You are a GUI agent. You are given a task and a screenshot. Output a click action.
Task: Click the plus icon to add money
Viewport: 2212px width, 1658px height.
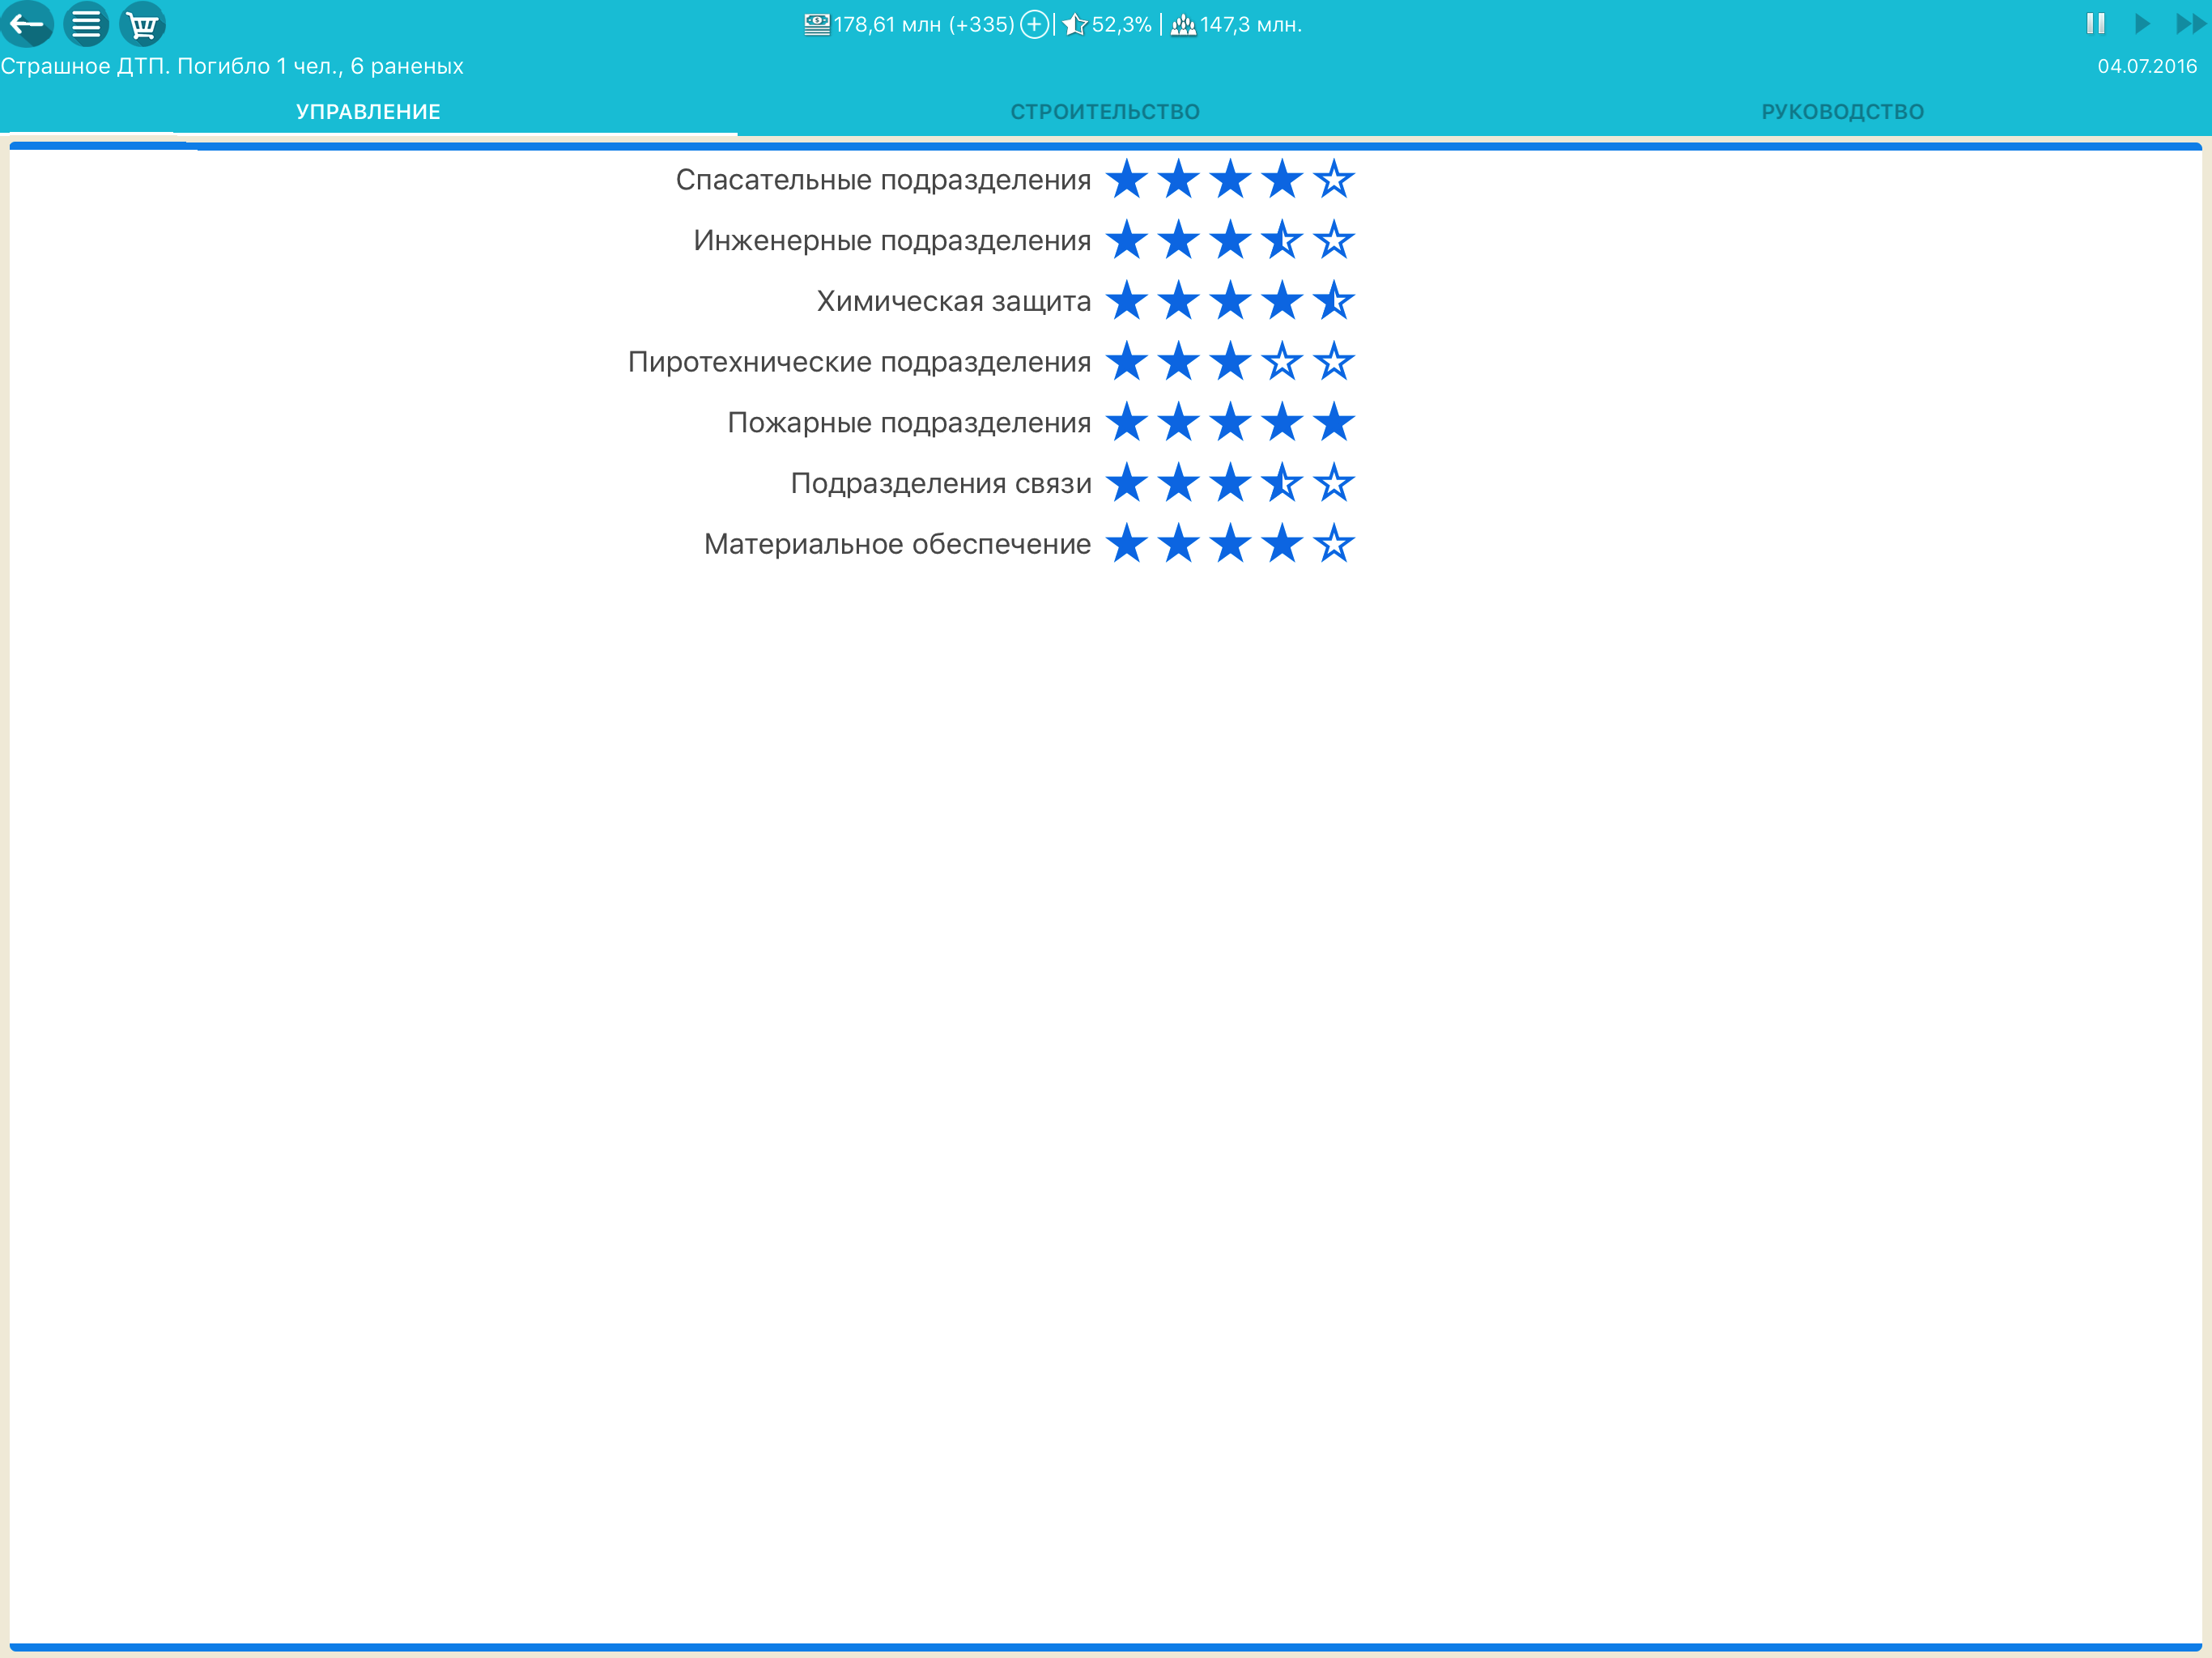click(1034, 24)
